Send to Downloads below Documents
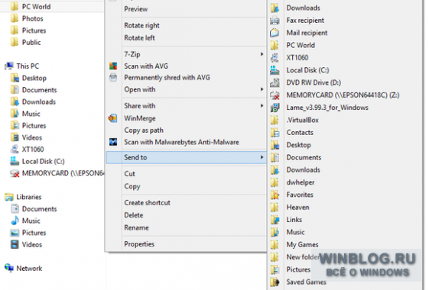The width and height of the screenshot is (429, 290). [303, 170]
